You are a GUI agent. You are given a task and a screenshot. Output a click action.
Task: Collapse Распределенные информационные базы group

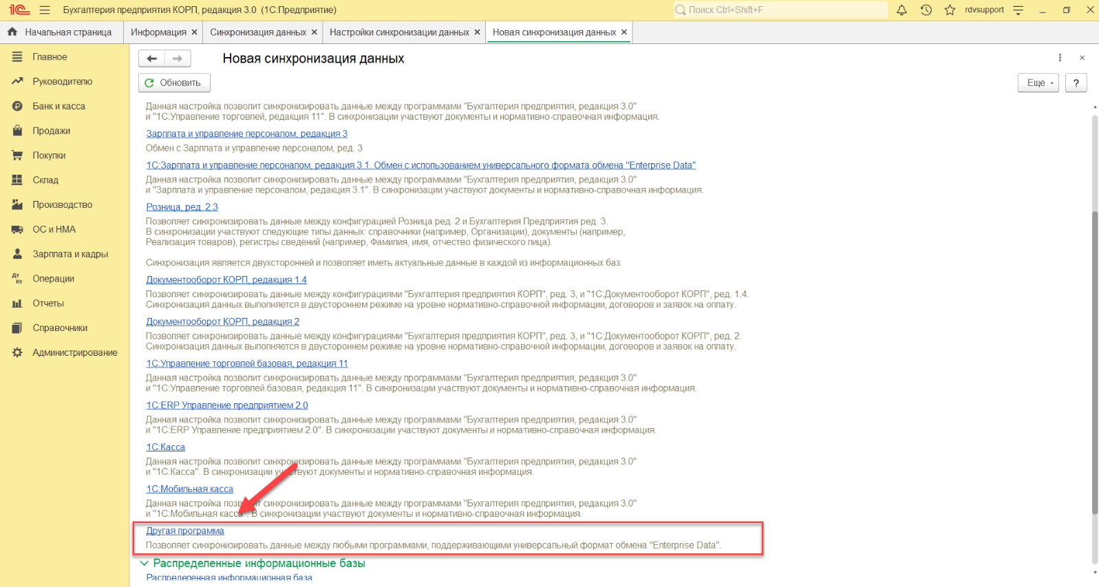pos(145,563)
